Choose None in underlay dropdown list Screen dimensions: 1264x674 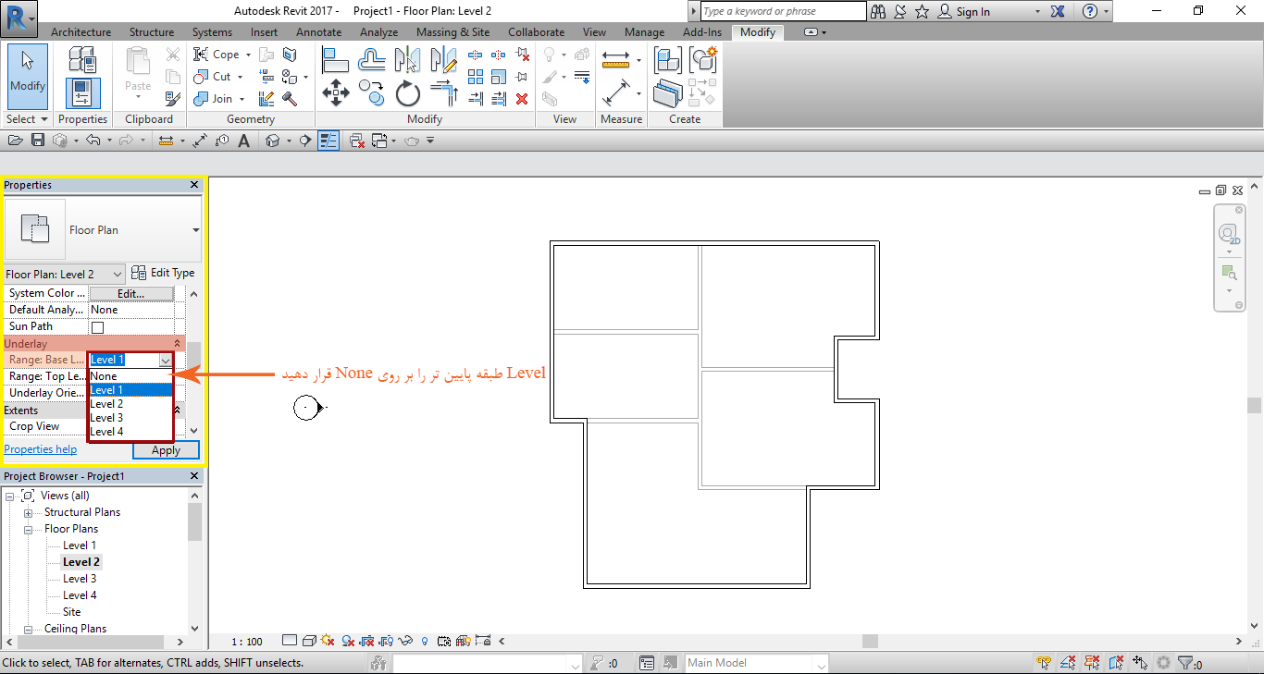tap(130, 376)
